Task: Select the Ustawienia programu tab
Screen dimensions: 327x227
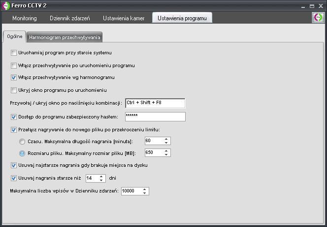Action: coord(182,18)
